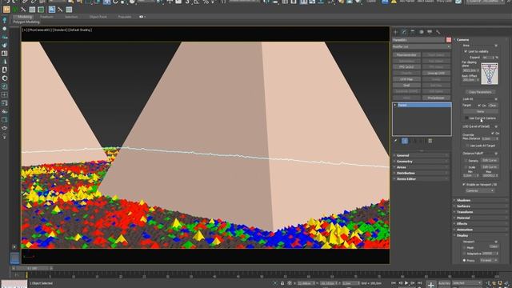512x288 pixels.
Task: Toggle show end result icon under stack
Action: click(405, 141)
